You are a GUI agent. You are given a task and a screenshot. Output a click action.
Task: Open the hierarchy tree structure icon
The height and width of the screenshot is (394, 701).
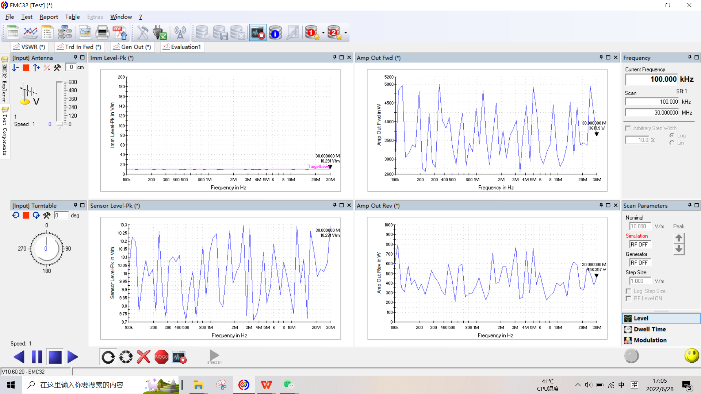tap(65, 32)
